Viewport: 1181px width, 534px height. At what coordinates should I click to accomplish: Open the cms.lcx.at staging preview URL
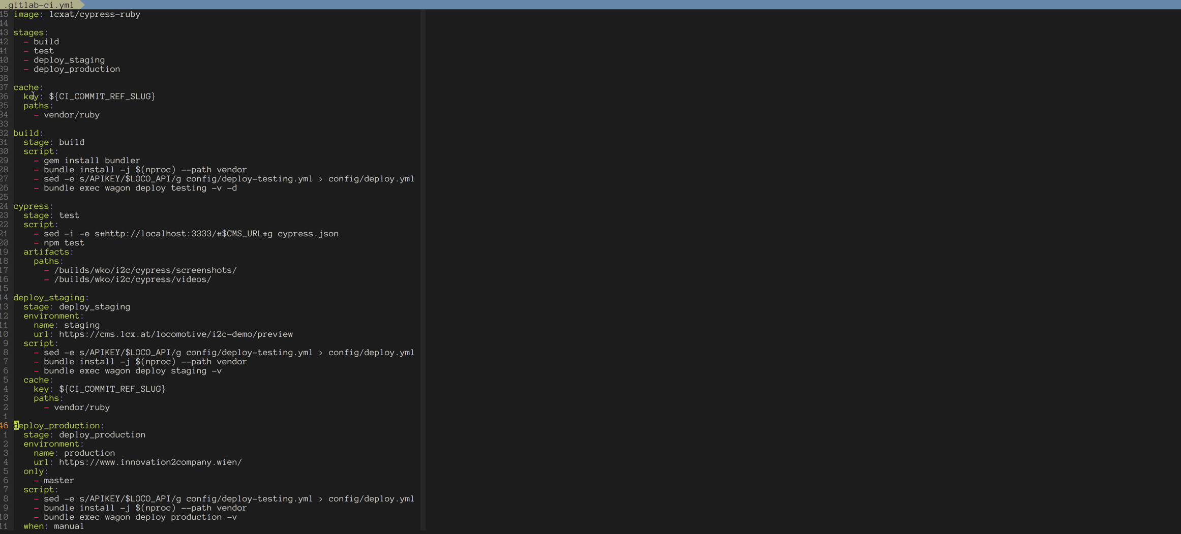click(x=175, y=334)
